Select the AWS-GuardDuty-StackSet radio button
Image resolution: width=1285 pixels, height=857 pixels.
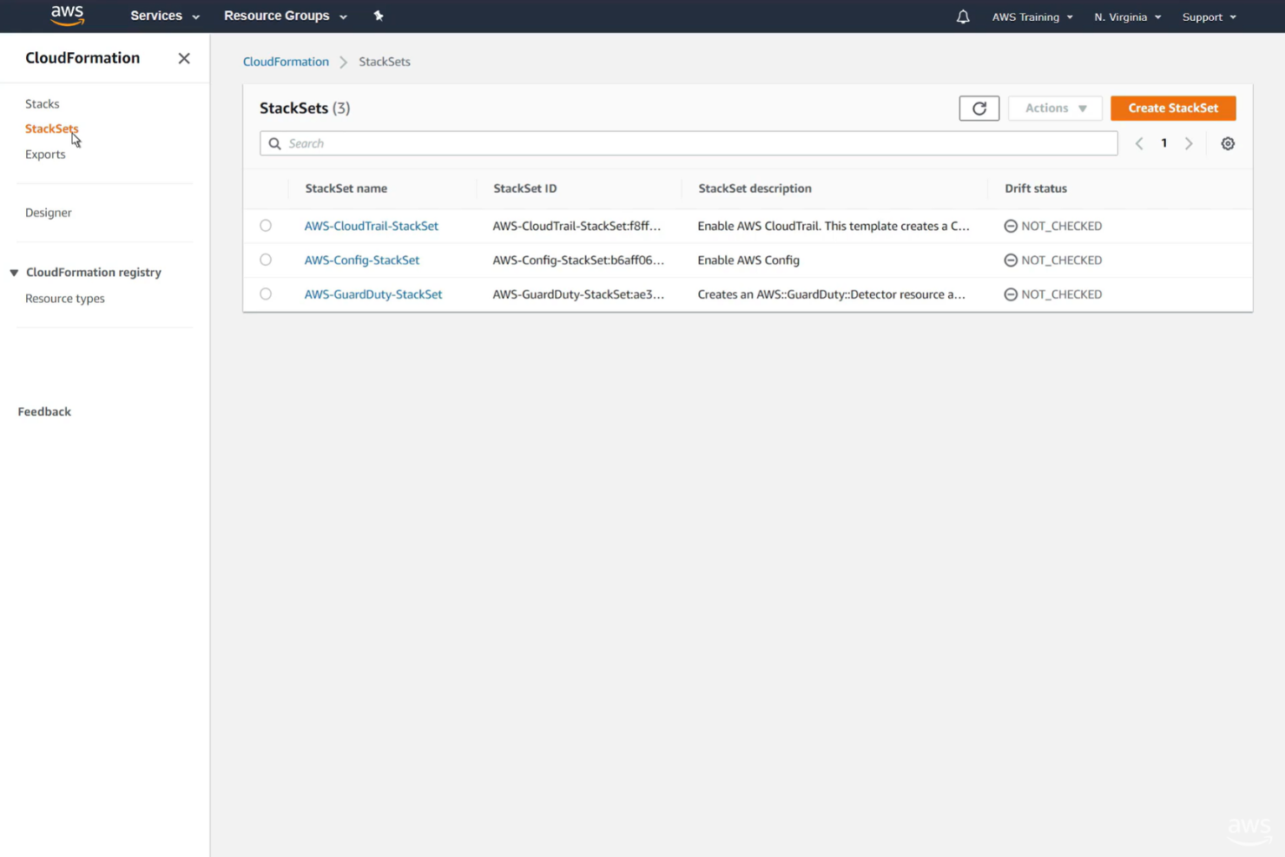(266, 294)
